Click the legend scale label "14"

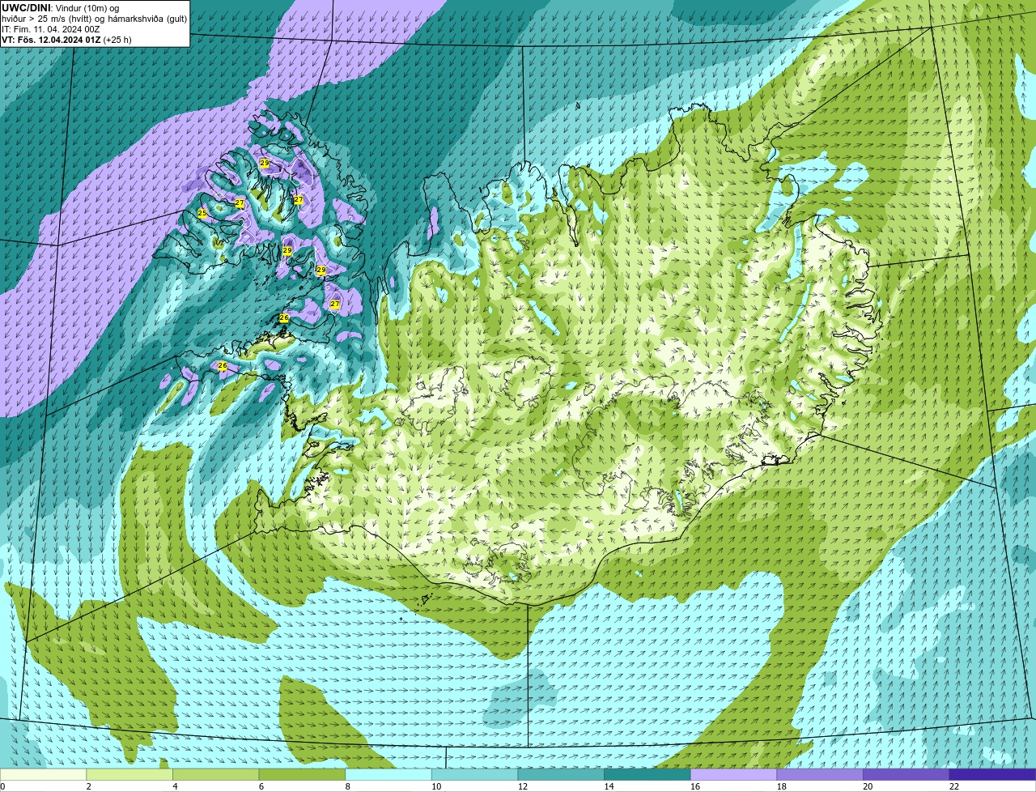609,786
